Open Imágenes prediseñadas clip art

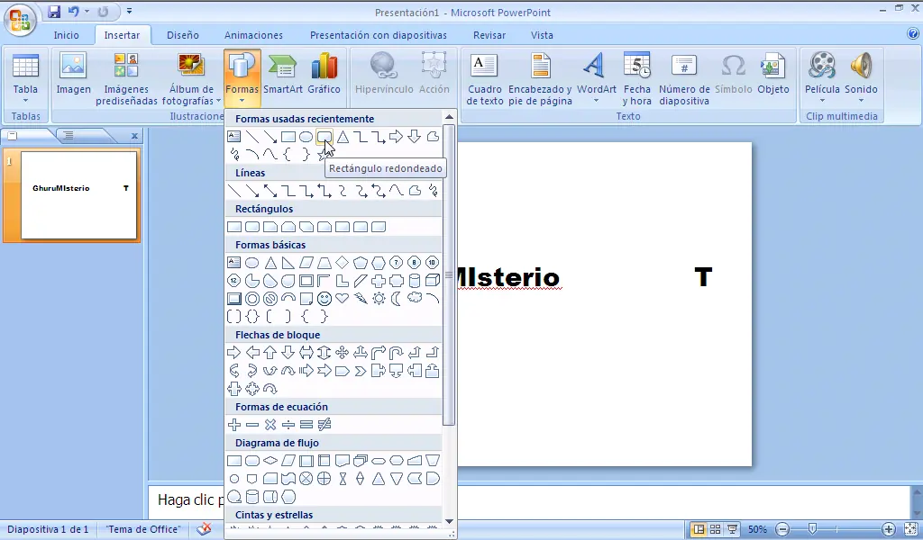pos(126,79)
